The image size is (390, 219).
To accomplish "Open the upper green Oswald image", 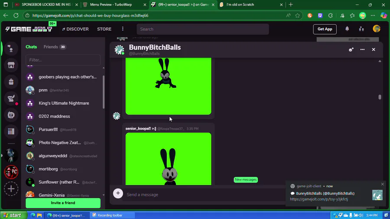I will coord(169,86).
